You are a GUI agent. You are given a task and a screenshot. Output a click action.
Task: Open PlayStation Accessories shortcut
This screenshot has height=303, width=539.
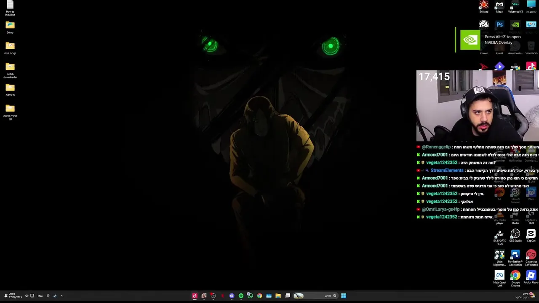tap(515, 258)
